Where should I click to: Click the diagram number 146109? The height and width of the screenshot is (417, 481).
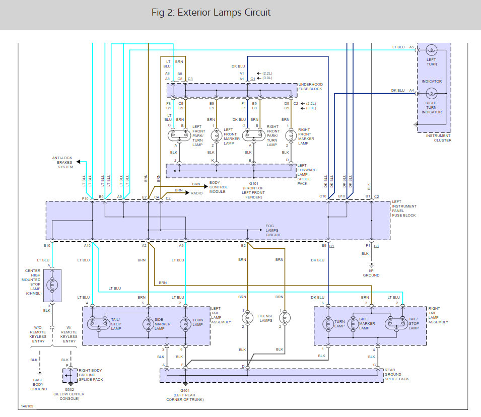(27, 406)
